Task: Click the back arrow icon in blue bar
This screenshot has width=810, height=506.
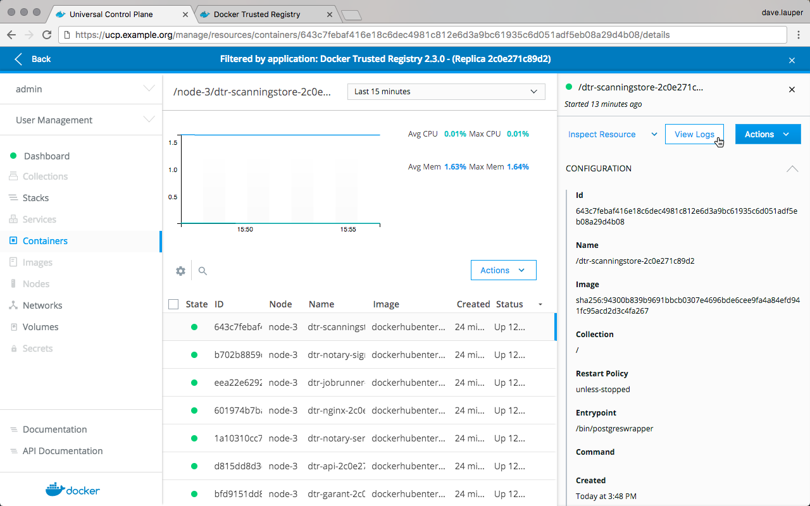Action: coord(18,59)
